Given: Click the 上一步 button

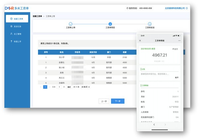Looking at the screenshot, I should (104, 101).
